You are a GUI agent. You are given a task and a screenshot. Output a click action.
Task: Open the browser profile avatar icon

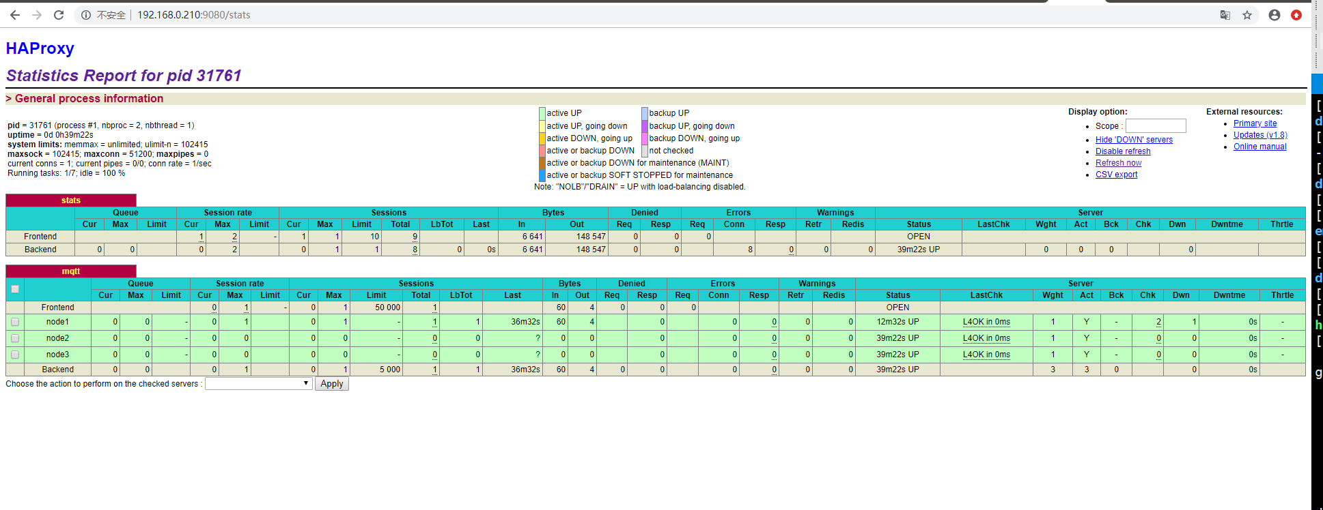point(1275,15)
